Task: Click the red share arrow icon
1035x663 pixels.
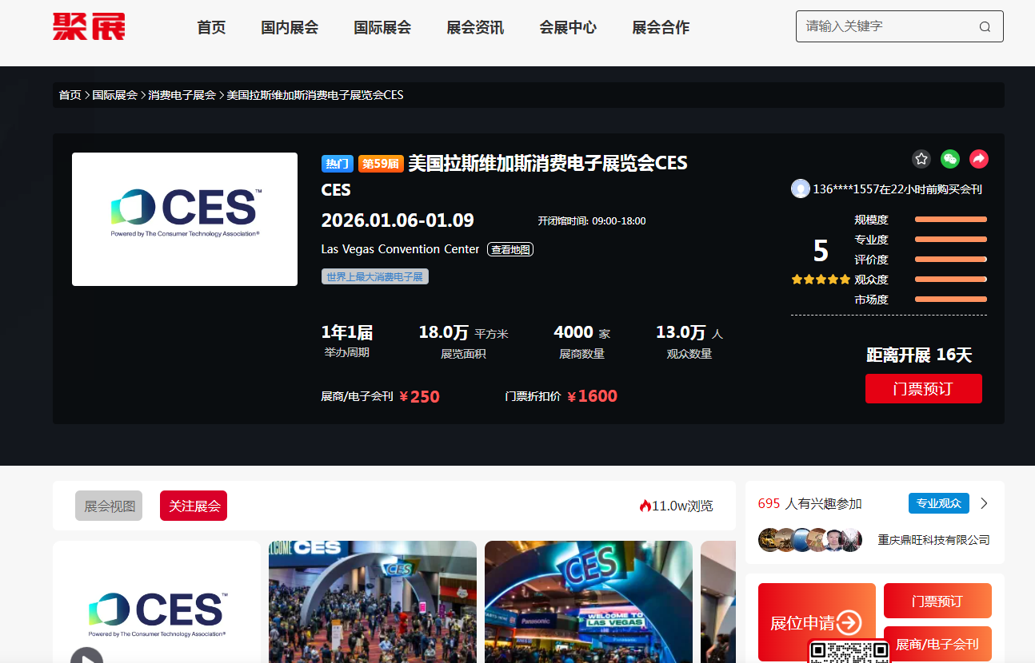Action: (979, 159)
